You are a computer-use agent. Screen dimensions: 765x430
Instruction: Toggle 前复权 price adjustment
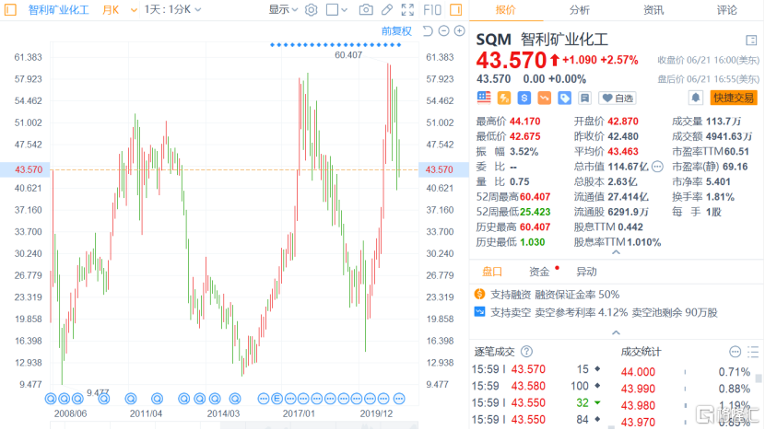pyautogui.click(x=396, y=31)
